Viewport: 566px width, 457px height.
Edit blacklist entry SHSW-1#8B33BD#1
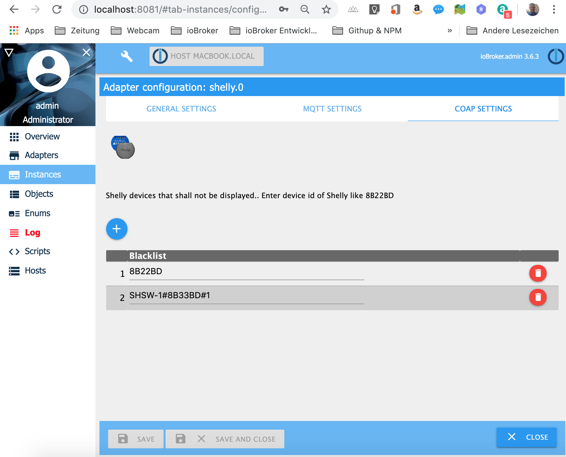[247, 296]
